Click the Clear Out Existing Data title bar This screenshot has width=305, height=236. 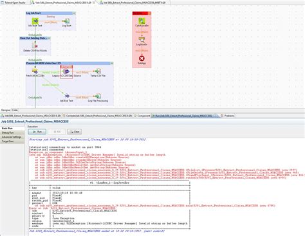[33, 38]
